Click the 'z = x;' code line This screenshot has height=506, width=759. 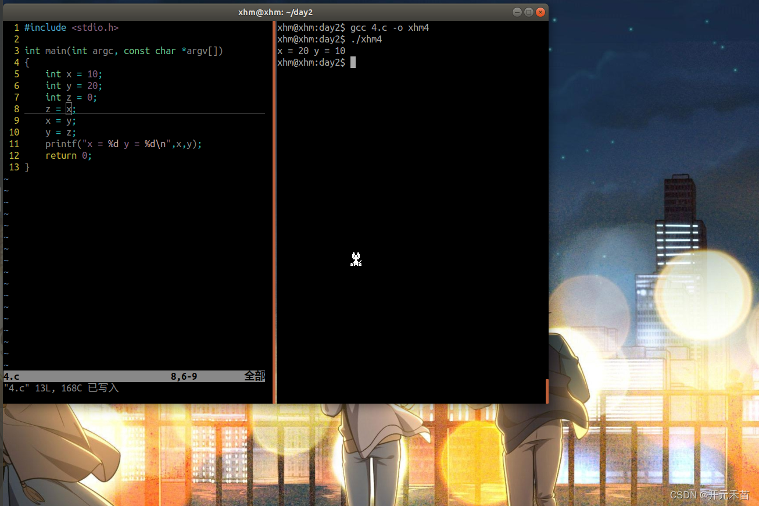[x=61, y=109]
